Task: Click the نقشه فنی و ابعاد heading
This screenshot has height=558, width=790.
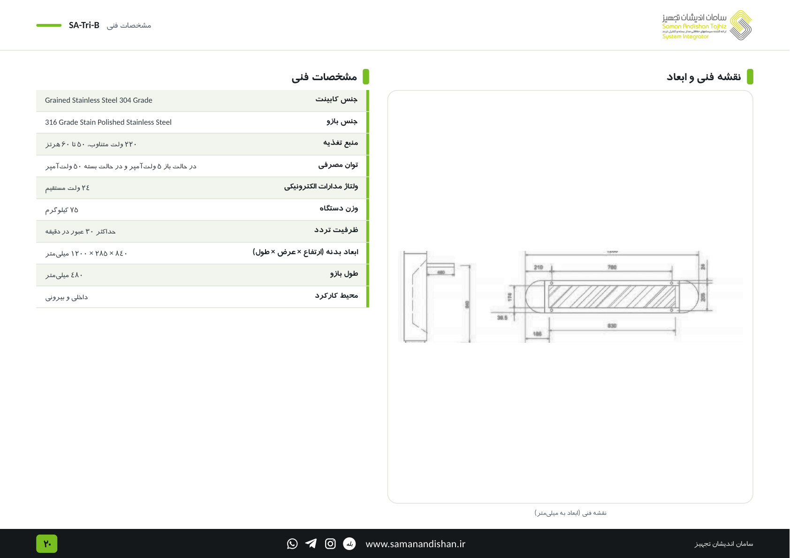Action: click(704, 77)
